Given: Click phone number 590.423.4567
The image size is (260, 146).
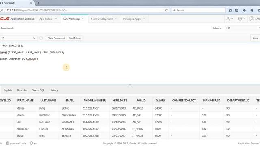Looking at the screenshot, I should pyautogui.click(x=91, y=129).
